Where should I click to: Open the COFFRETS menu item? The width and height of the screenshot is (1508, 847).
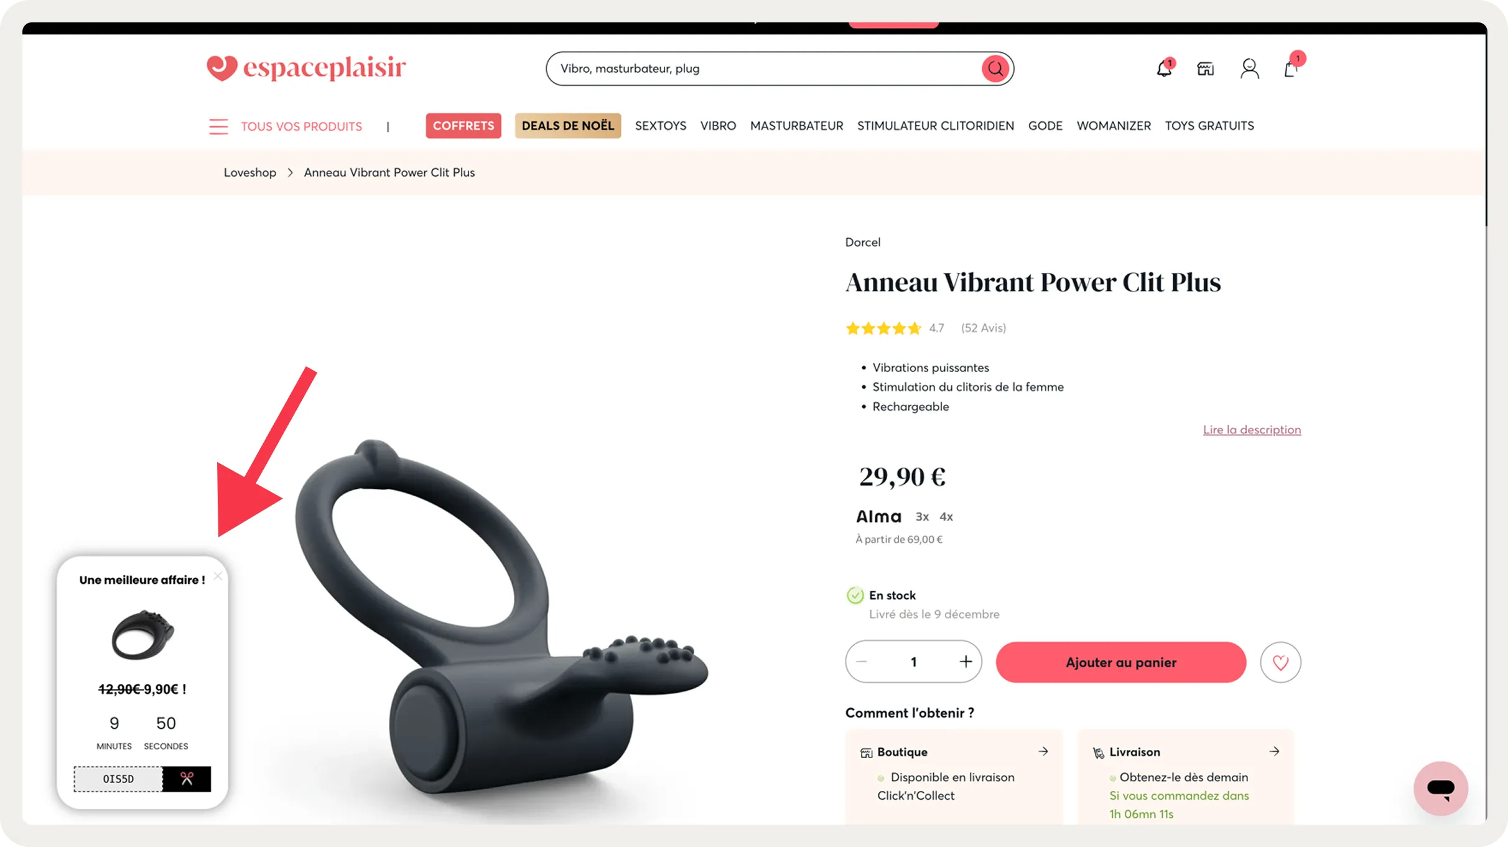(463, 126)
